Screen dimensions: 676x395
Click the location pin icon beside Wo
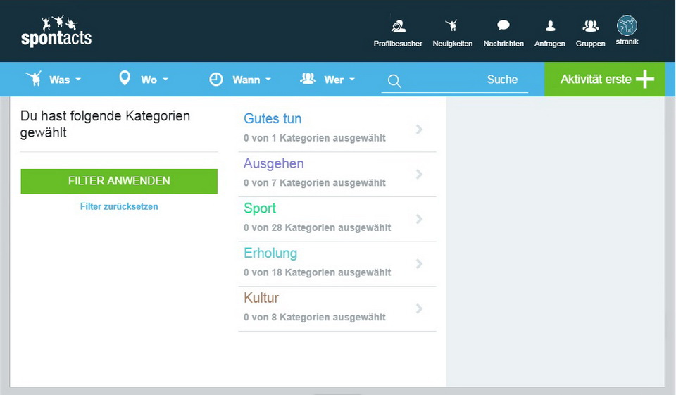125,78
